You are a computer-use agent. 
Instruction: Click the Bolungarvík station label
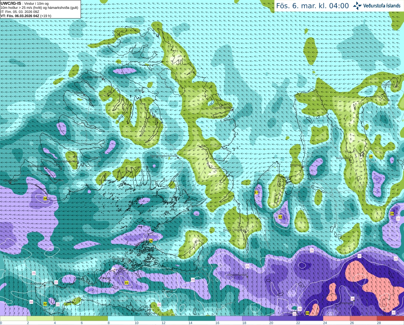[95, 77]
